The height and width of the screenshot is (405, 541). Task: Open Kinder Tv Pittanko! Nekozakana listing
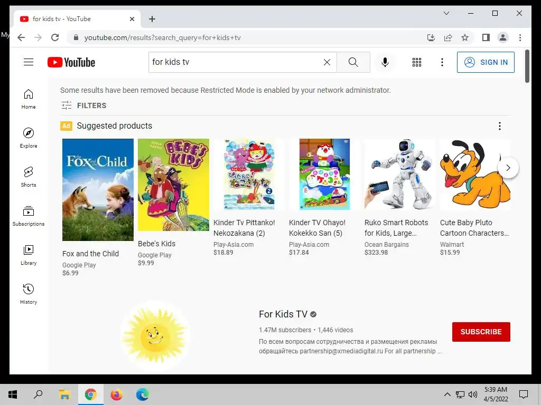pos(244,228)
